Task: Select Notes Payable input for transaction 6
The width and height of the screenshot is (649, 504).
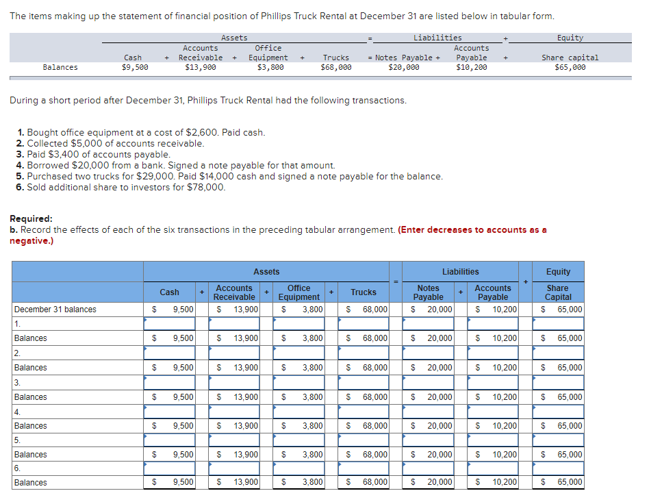Action: pos(428,468)
